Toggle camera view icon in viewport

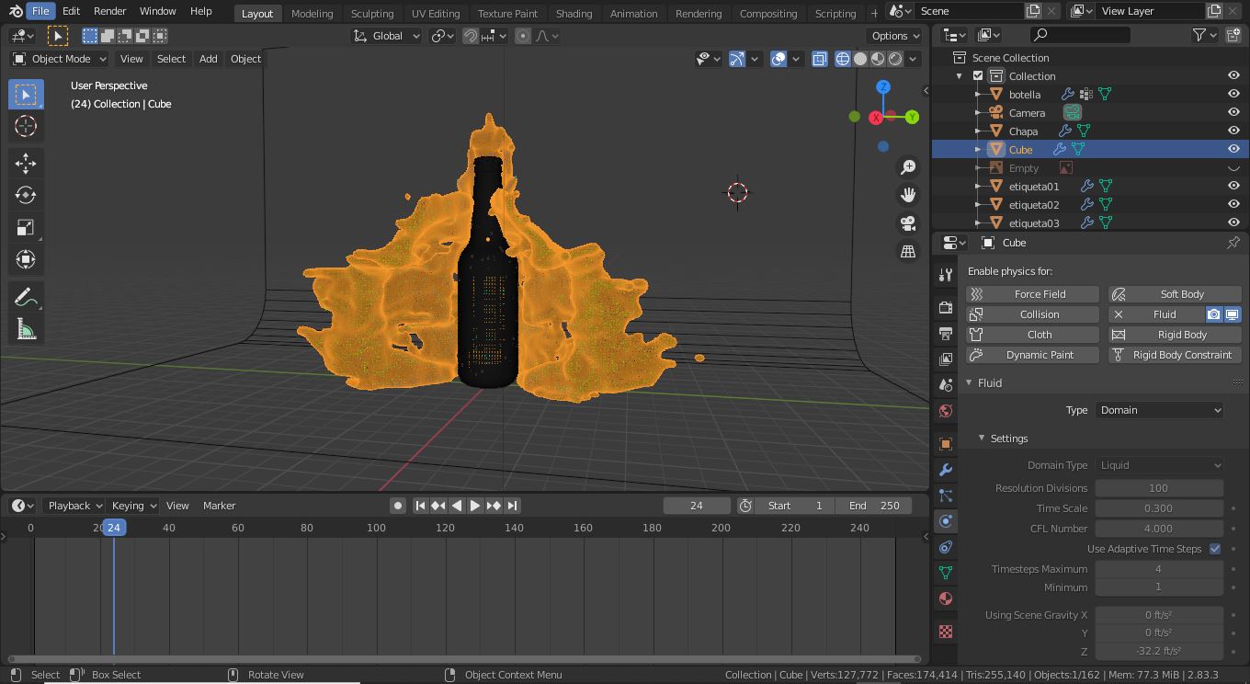click(908, 223)
